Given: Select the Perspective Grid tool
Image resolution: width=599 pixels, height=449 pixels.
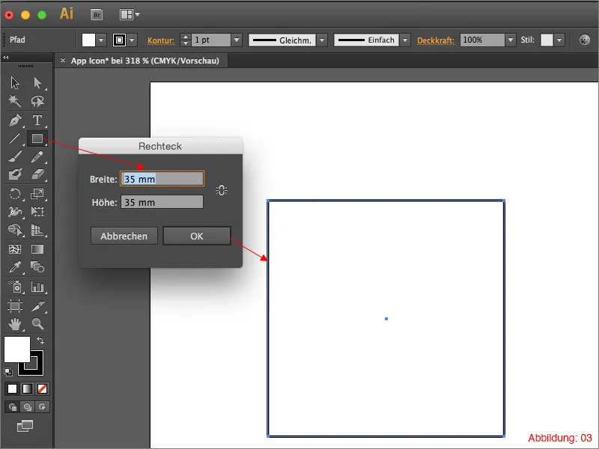Looking at the screenshot, I should [x=37, y=230].
